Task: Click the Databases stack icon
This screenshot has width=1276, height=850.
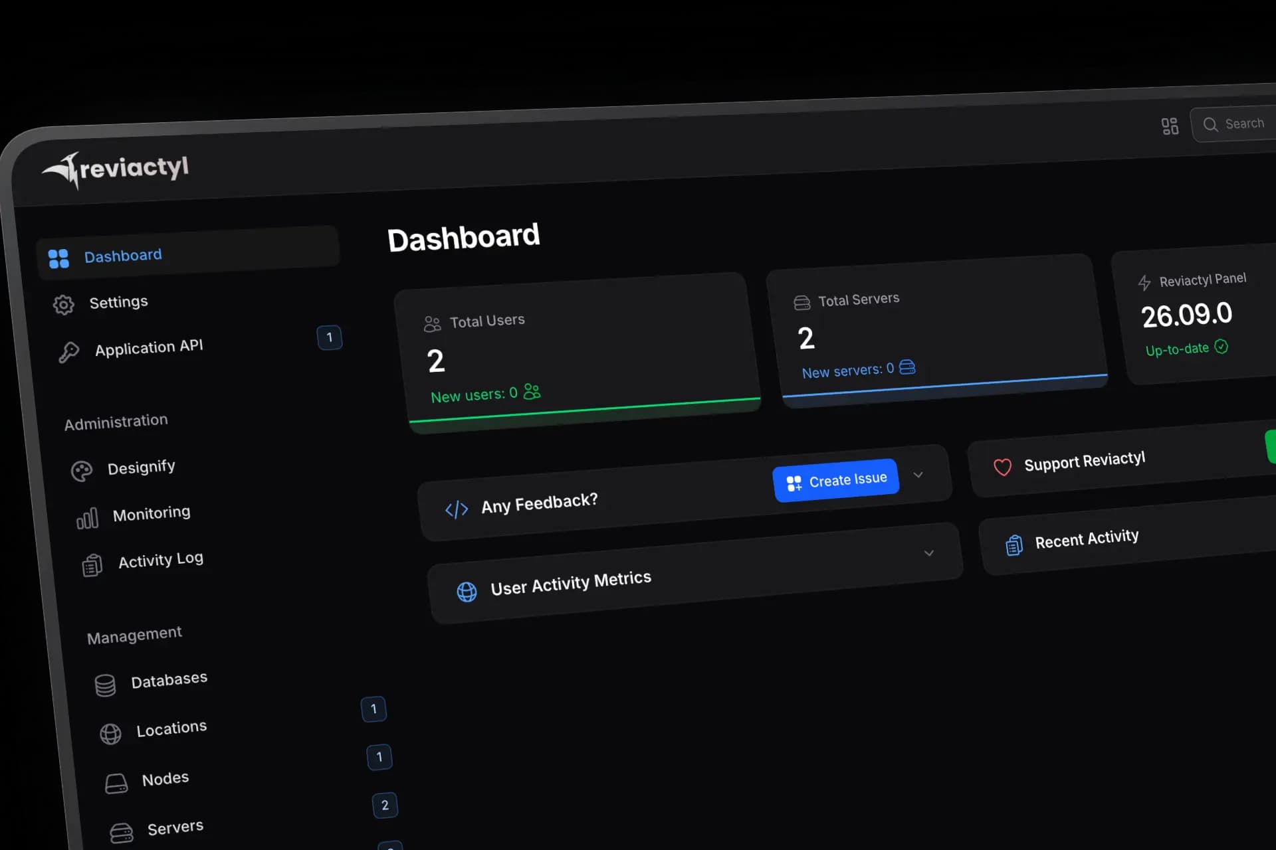Action: [x=105, y=685]
